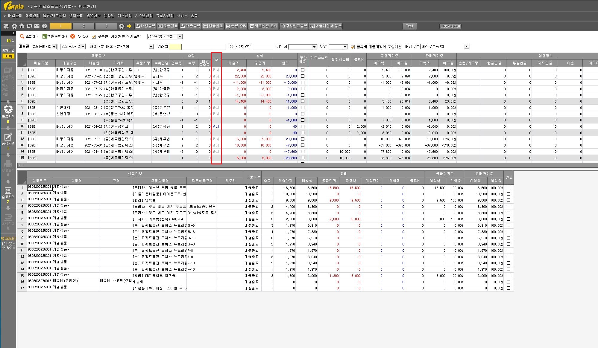Click the 주문/수취인명 input field
This screenshot has height=348, width=598.
point(262,47)
